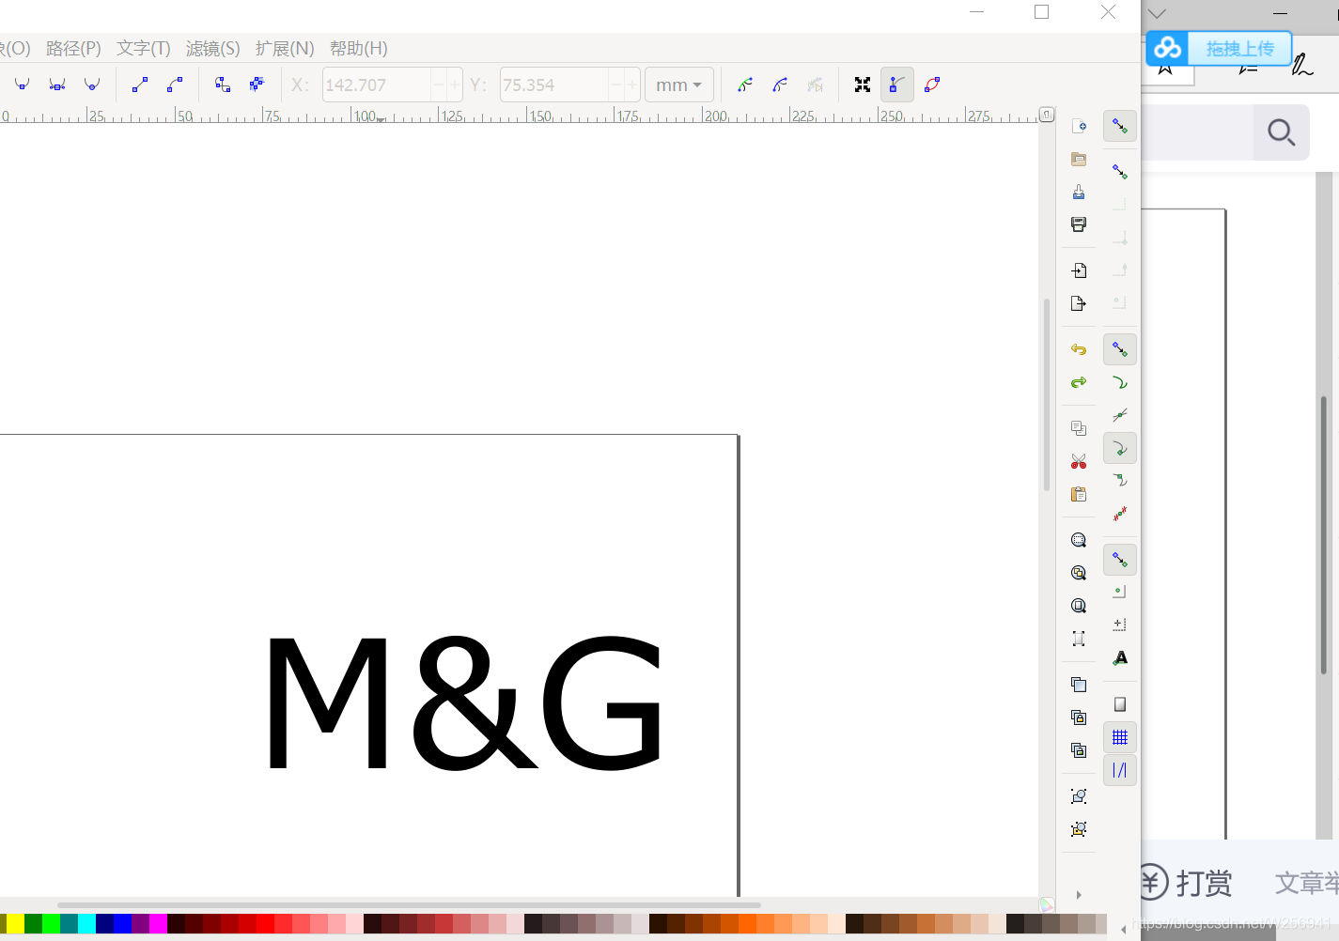Show transformation handles for selected nodes

point(863,85)
